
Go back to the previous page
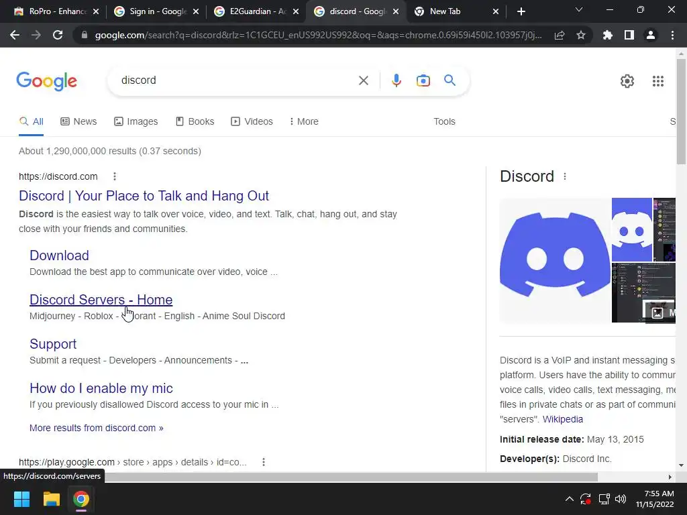pos(15,35)
